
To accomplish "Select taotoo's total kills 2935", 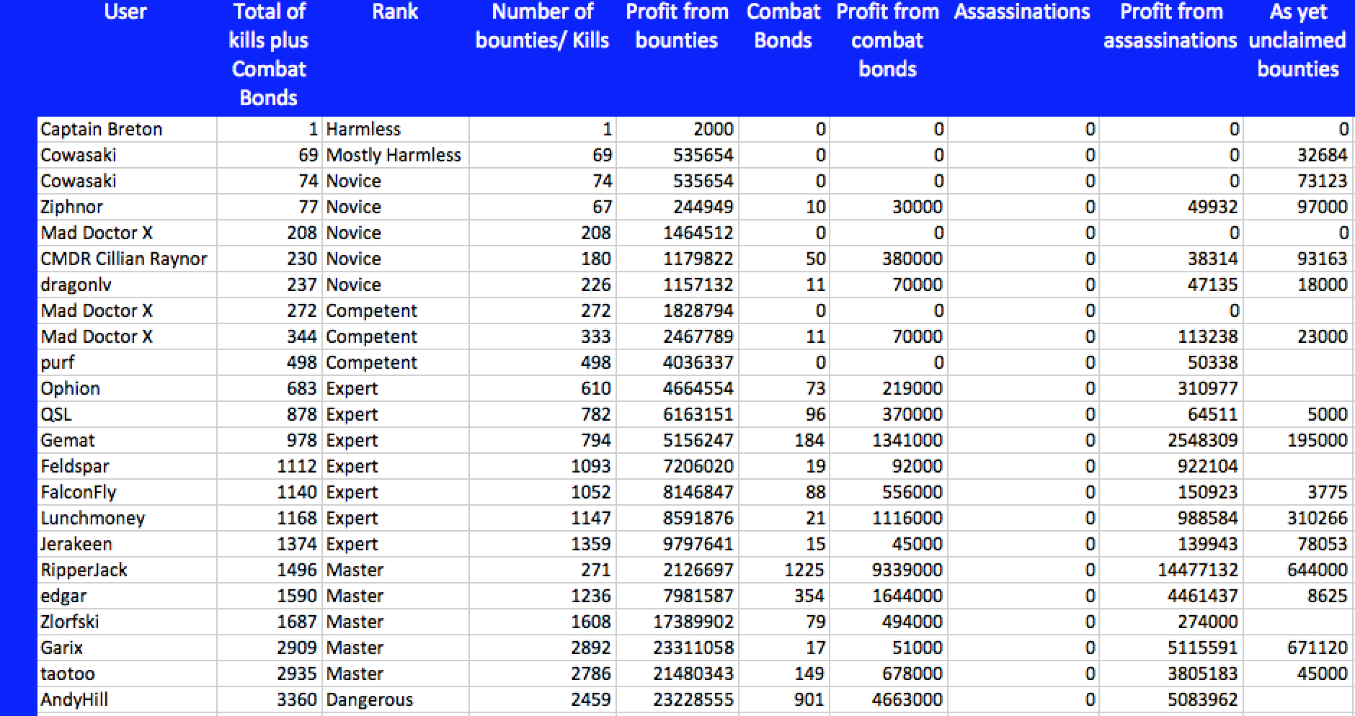I will click(270, 674).
